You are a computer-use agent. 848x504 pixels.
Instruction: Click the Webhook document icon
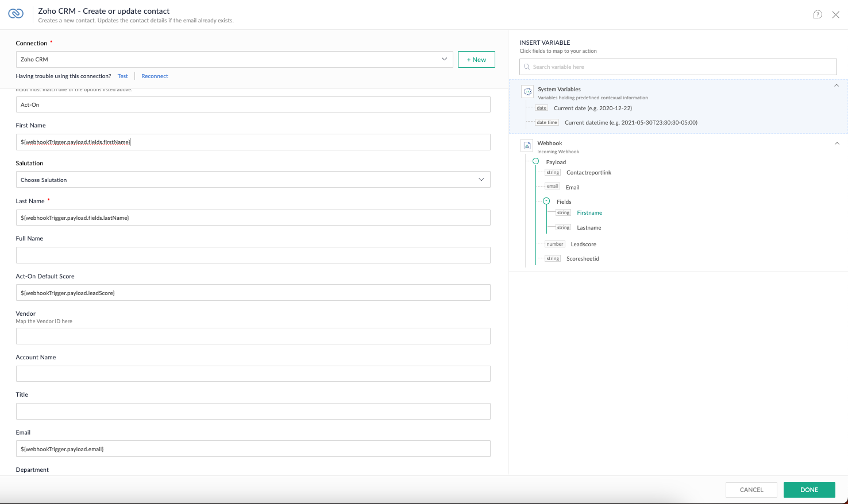point(527,145)
